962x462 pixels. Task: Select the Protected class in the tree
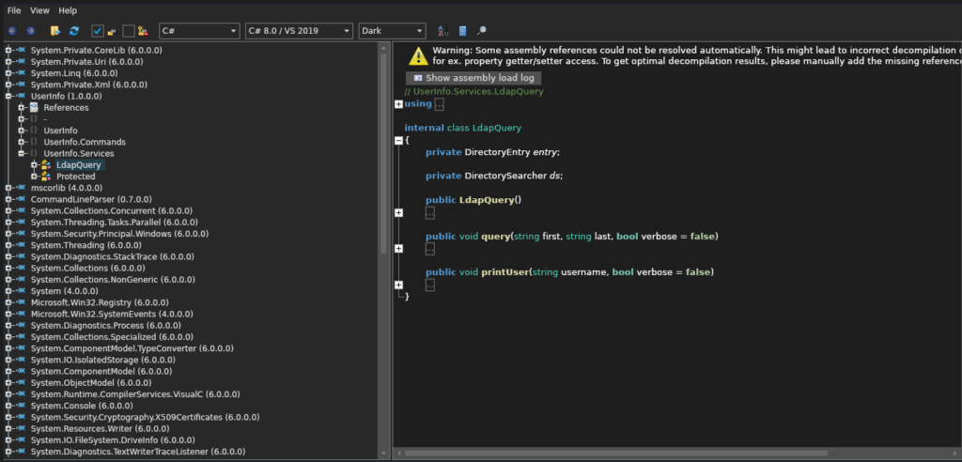tap(75, 177)
